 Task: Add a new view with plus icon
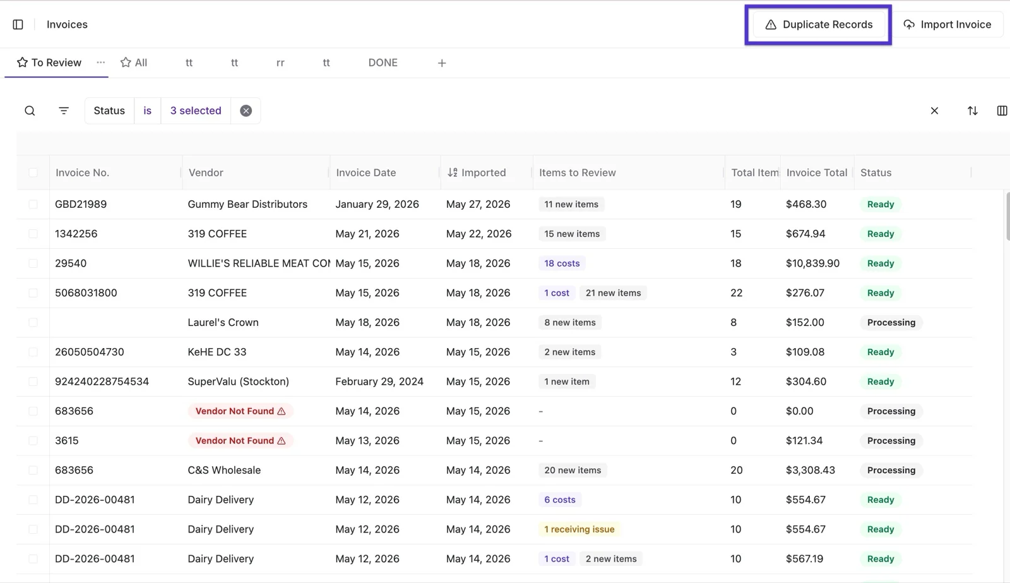click(442, 63)
